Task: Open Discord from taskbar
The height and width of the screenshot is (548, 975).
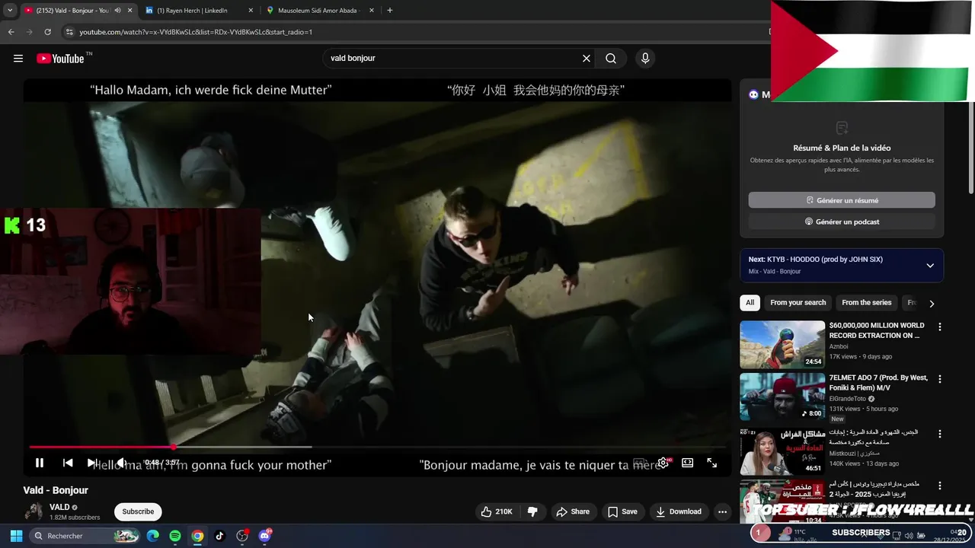Action: (264, 536)
